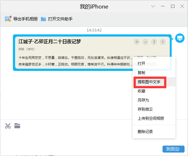Viewport: 188px width, 156px height.
Task: Click the poem image thumbnail message
Action: click(92, 53)
